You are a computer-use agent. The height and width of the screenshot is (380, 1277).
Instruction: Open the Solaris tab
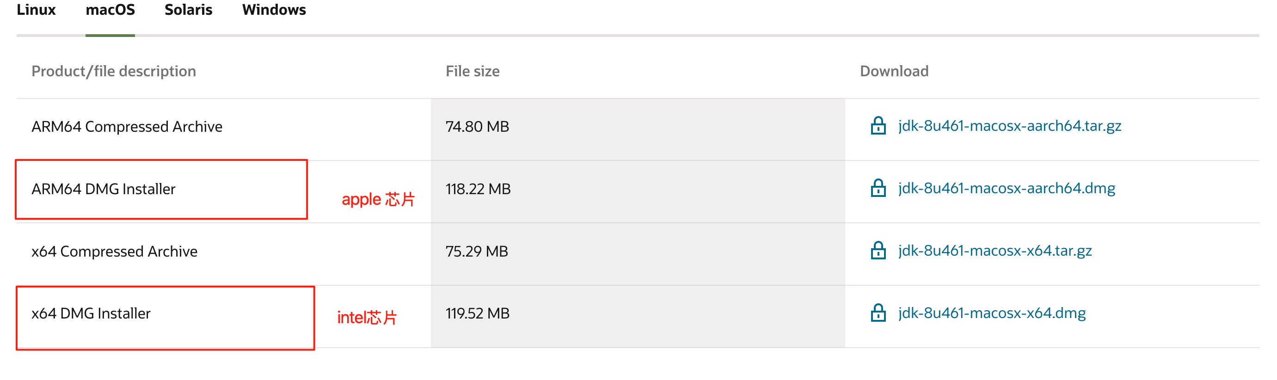click(x=188, y=10)
